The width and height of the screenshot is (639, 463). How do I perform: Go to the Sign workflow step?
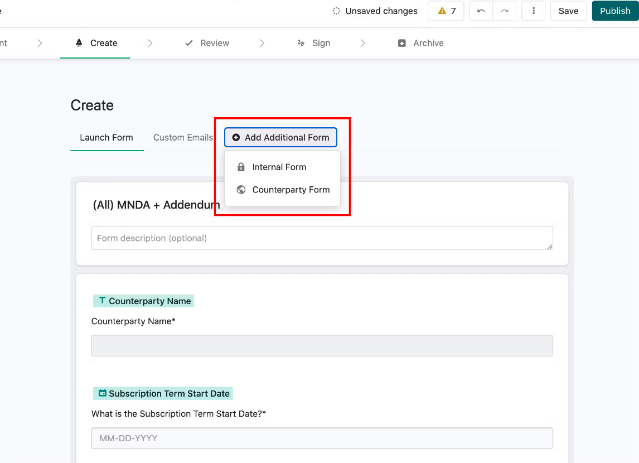coord(314,43)
